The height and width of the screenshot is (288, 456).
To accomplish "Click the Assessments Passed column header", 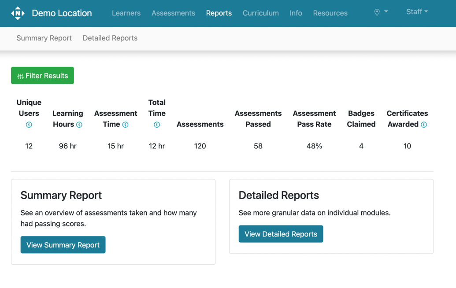I will [x=258, y=118].
